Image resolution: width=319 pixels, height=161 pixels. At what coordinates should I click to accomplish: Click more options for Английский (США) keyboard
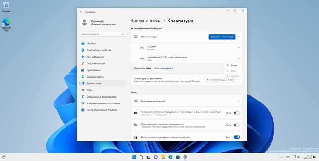(x=239, y=58)
